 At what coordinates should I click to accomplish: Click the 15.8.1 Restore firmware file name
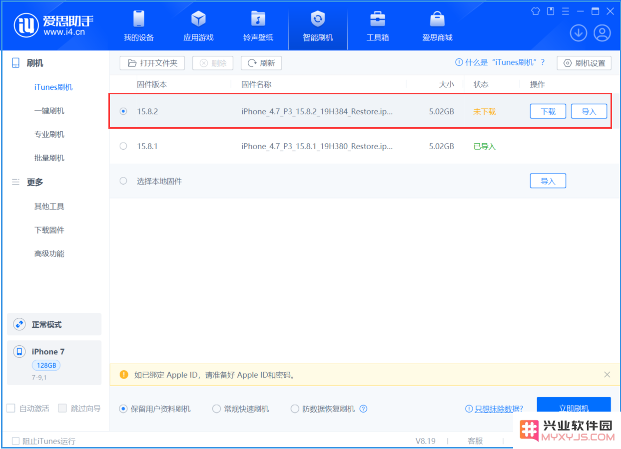[x=317, y=146]
